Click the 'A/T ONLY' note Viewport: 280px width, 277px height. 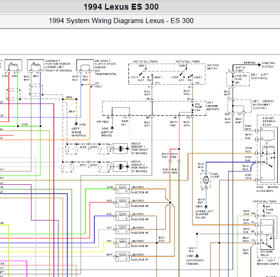click(99, 85)
